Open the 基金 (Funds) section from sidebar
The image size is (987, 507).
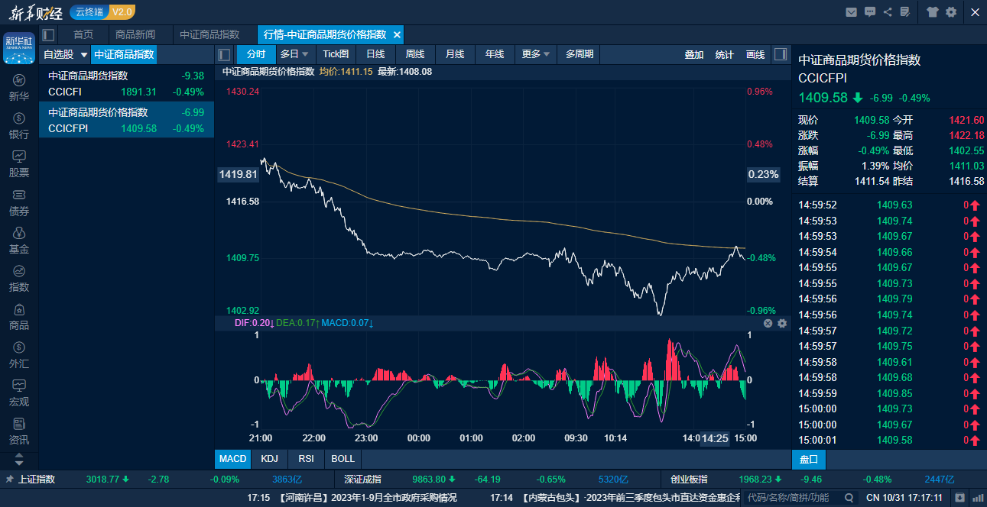point(18,241)
